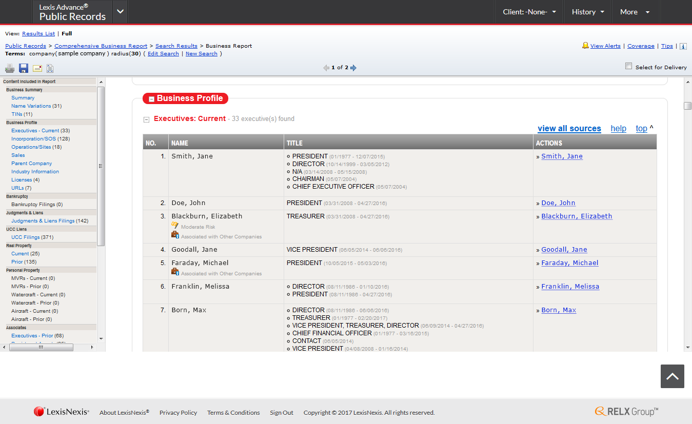Select UCC Filings in the sidebar
692x424 pixels.
[25, 237]
